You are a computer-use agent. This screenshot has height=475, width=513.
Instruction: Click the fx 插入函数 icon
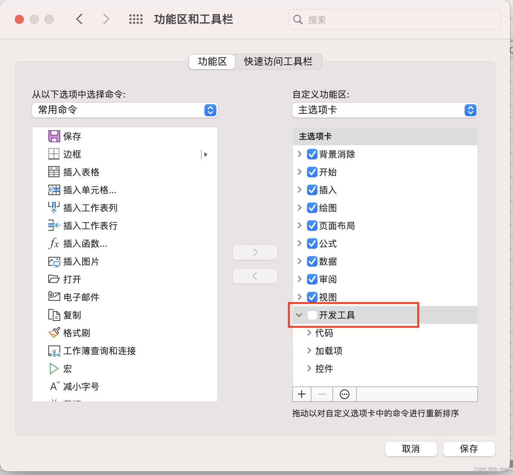click(54, 243)
